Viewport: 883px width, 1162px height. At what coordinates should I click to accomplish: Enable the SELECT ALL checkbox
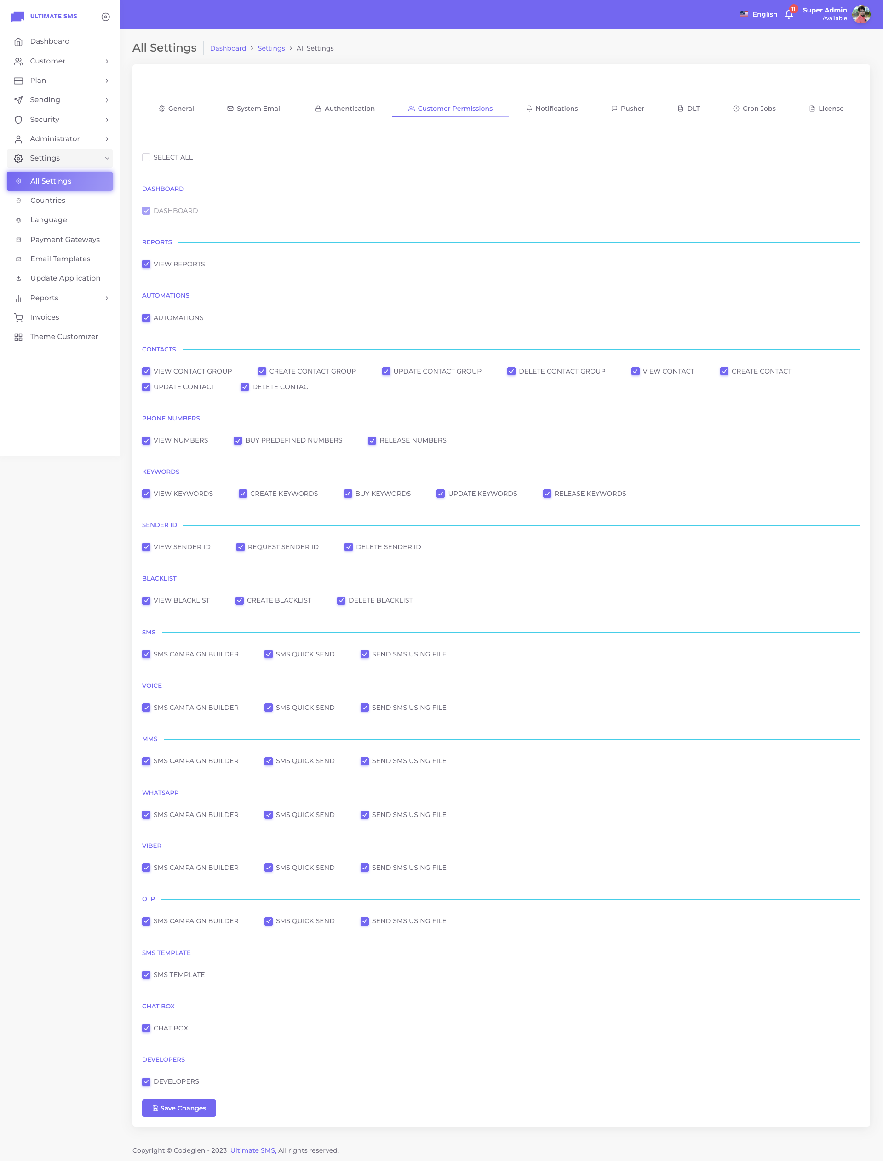tap(146, 157)
